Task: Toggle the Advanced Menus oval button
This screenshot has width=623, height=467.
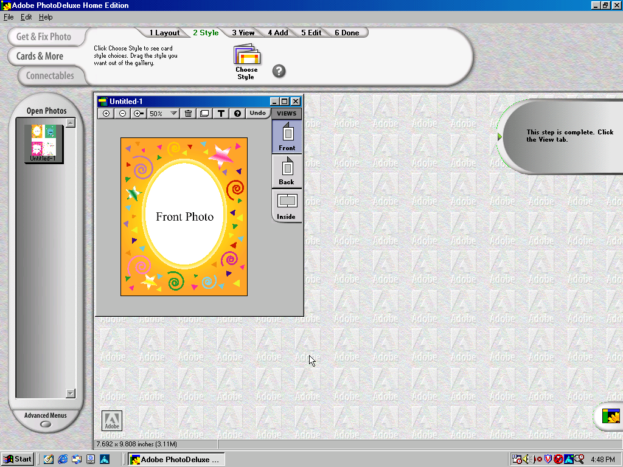Action: (46, 424)
